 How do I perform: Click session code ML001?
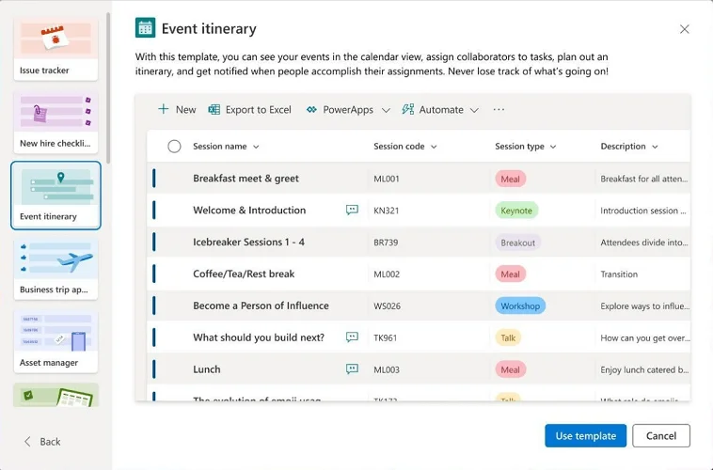coord(386,179)
